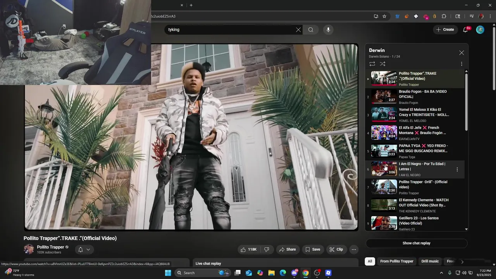Play Yomel El Meloso MOLL playlist item

tap(415, 115)
